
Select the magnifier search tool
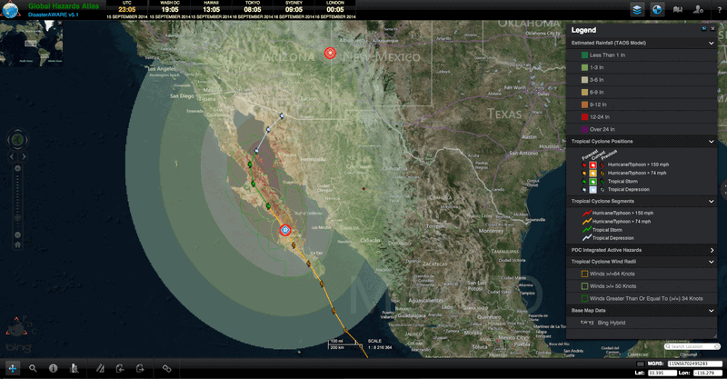coord(33,368)
